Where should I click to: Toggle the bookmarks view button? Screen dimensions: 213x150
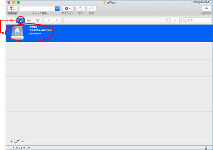pyautogui.click(x=21, y=21)
